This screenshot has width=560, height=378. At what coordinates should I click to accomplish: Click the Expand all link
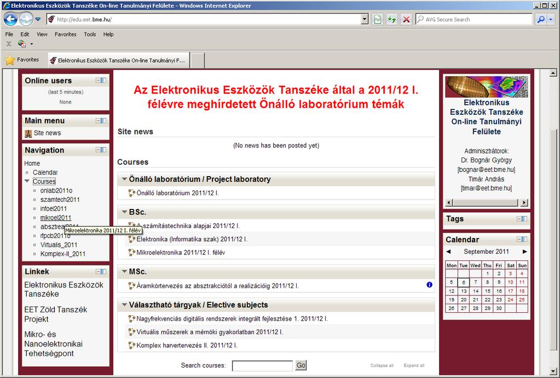pyautogui.click(x=414, y=365)
